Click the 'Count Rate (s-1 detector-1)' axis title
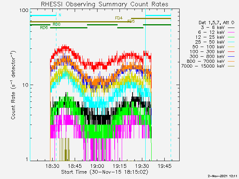239x179 pixels. 13,85
